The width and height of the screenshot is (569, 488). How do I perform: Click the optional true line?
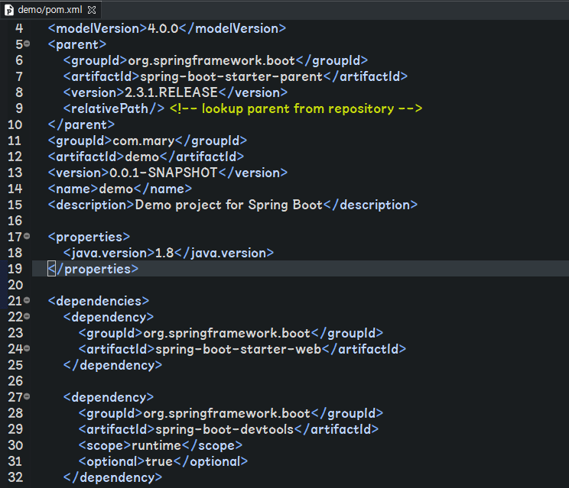(163, 461)
